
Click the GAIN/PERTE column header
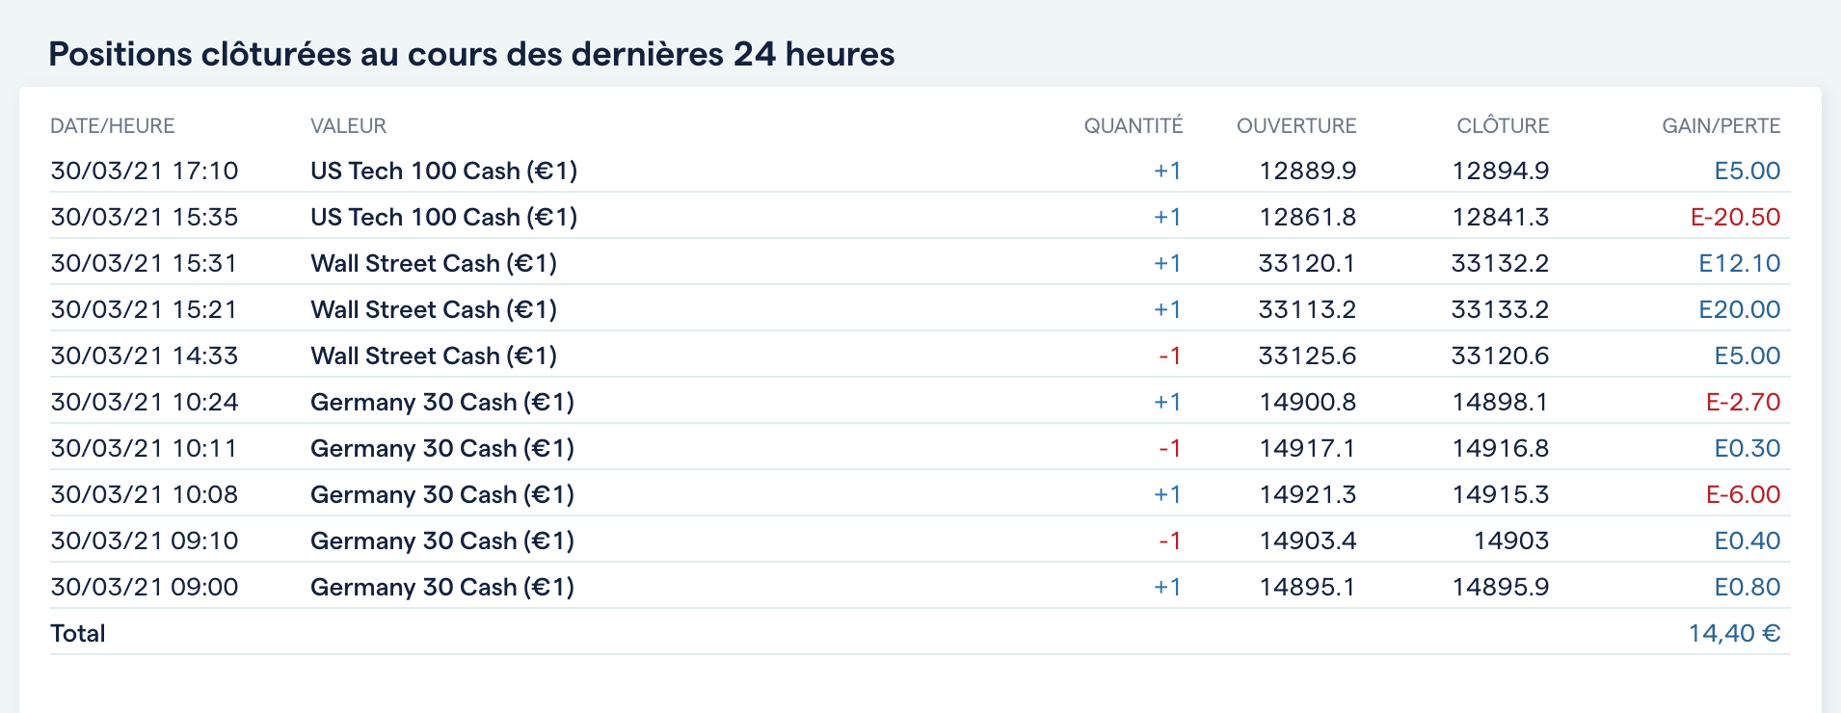pos(1721,126)
